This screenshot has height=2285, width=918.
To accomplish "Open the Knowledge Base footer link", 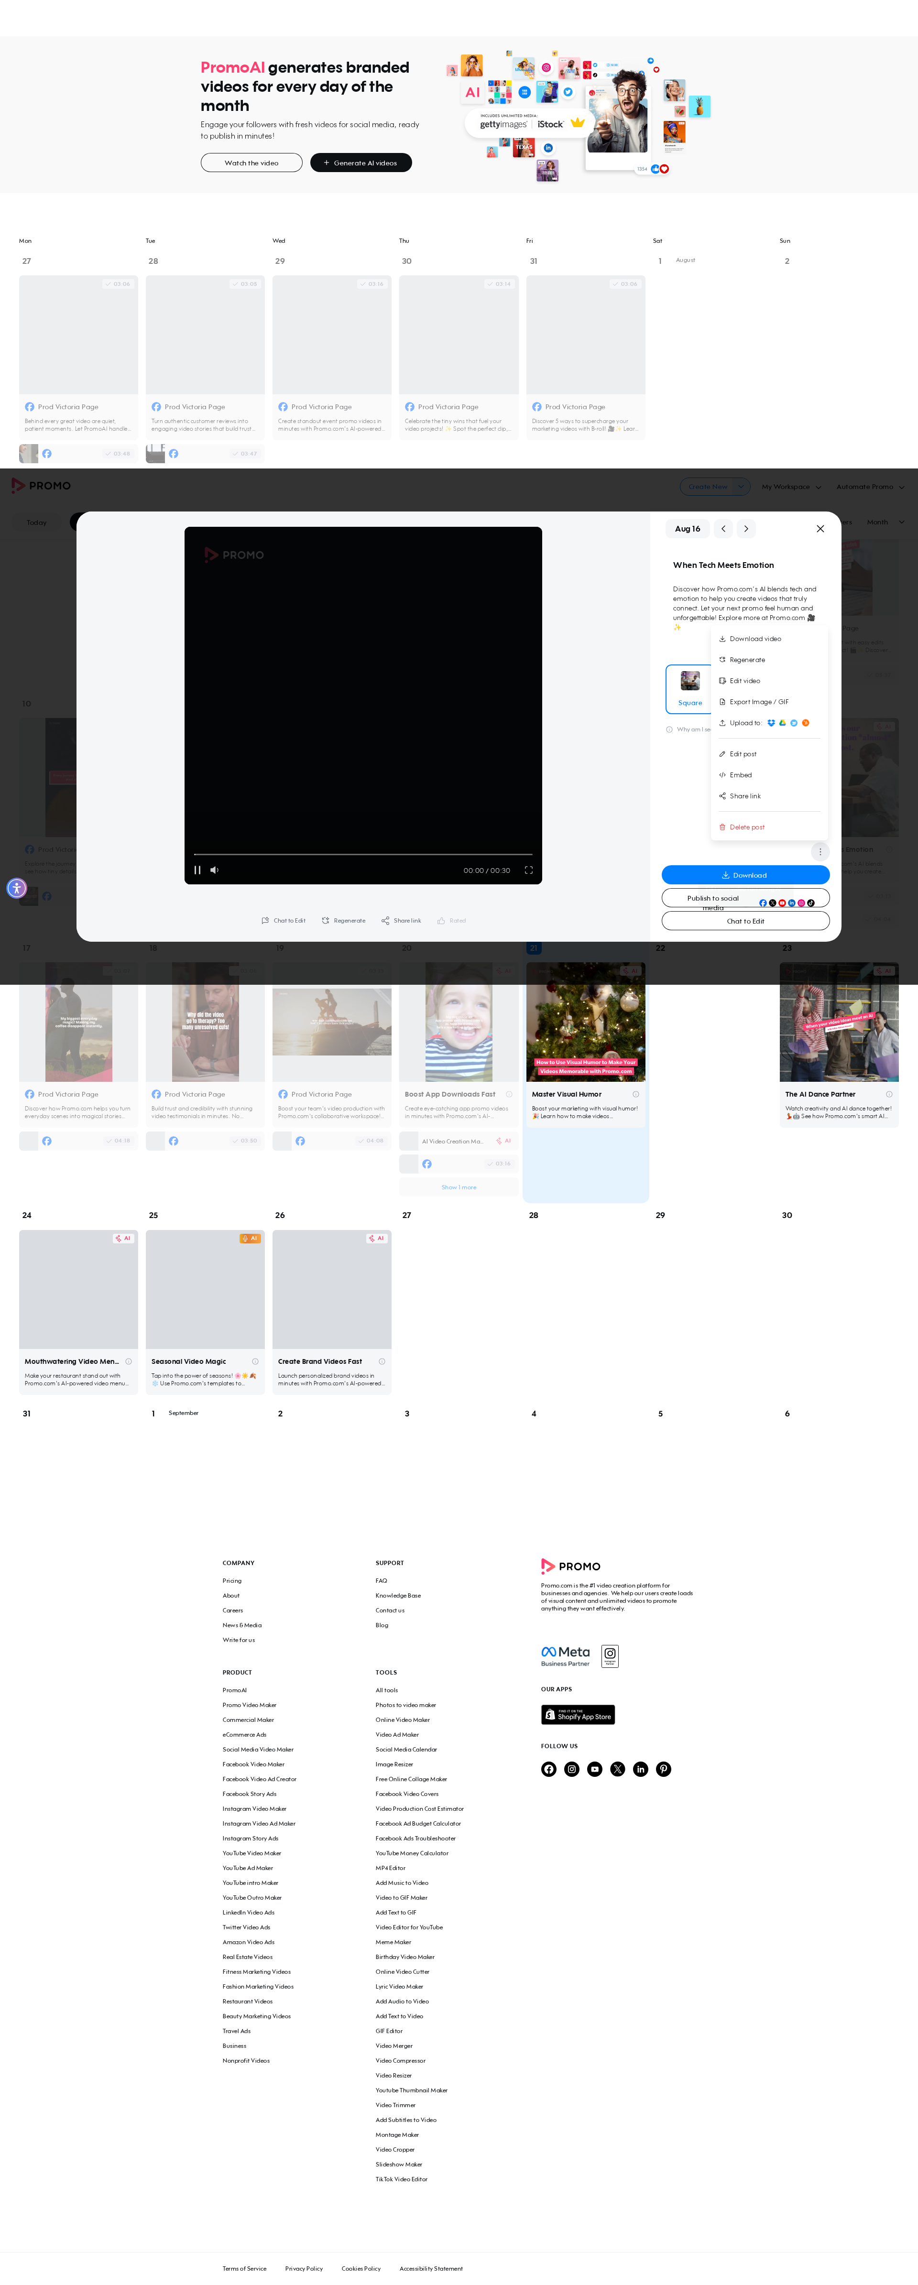I will [398, 1596].
